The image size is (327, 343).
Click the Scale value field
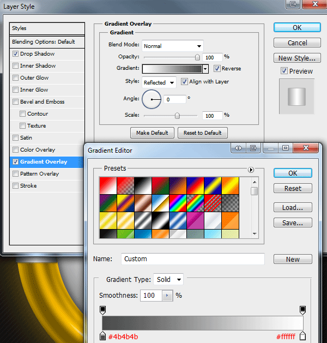click(213, 116)
